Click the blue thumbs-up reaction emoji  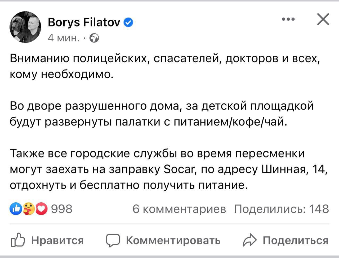[16, 209]
